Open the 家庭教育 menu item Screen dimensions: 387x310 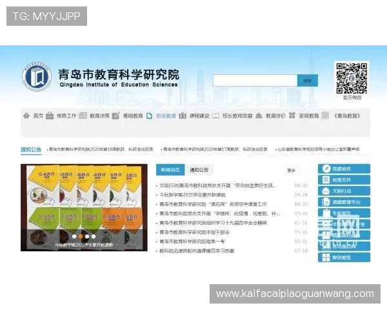(309, 116)
